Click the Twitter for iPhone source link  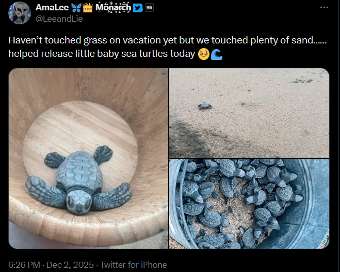tap(133, 265)
